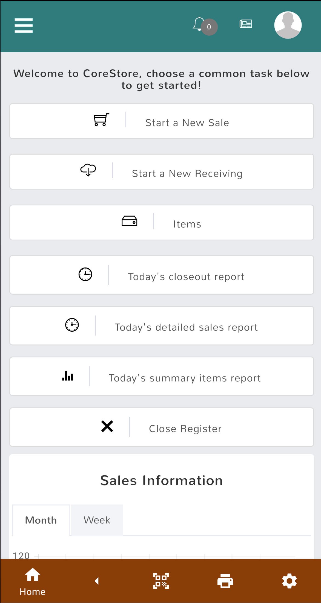Start a New Receiving
Viewport: 321px width, 603px height.
[x=187, y=173]
